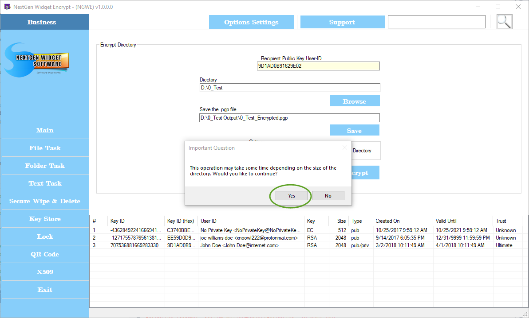Click the Valid Until column header

(463, 221)
